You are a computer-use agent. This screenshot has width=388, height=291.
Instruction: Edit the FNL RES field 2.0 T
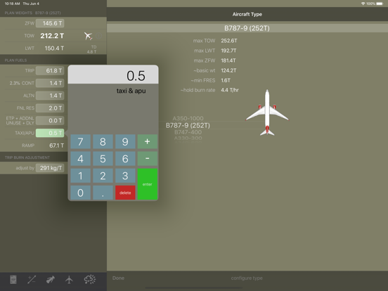coord(50,108)
